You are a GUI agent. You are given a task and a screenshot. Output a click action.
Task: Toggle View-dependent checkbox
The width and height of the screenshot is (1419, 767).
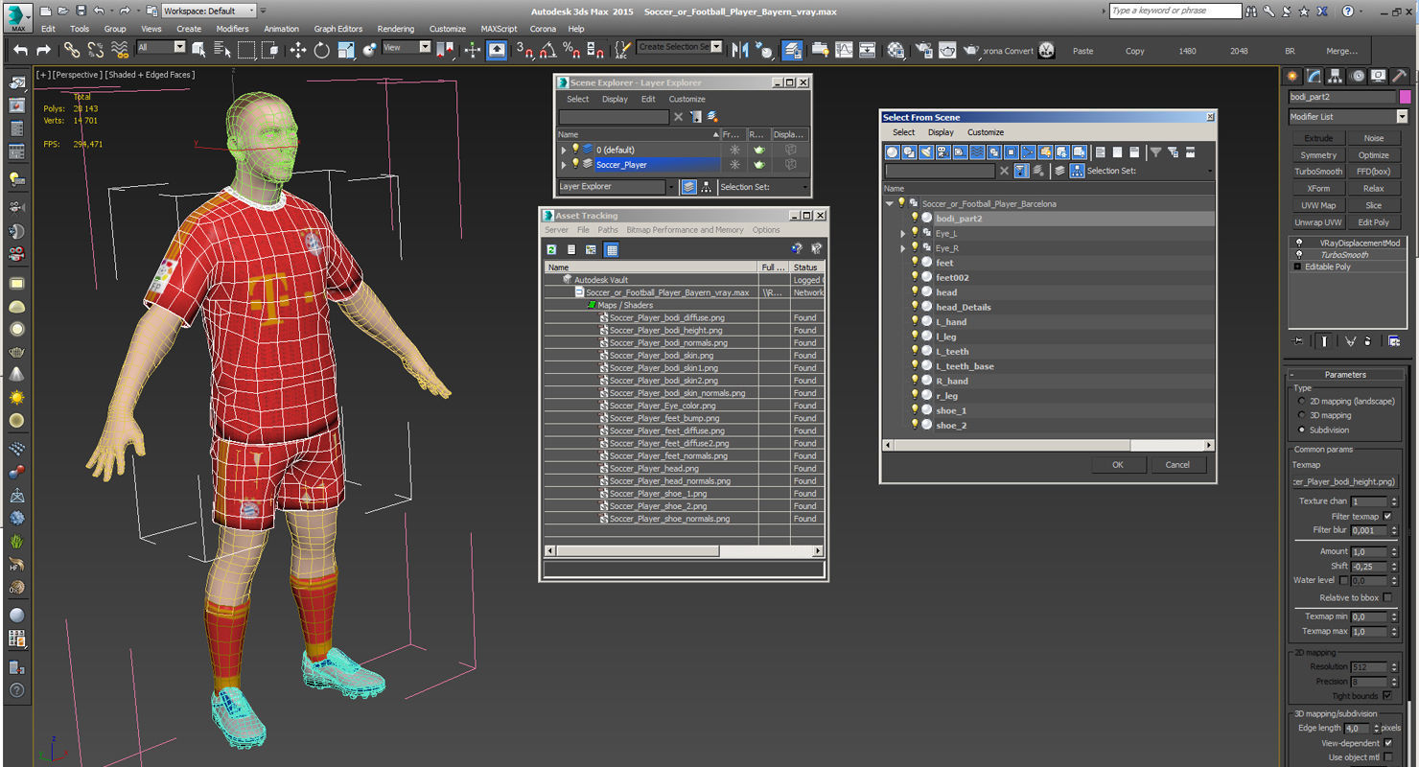pos(1387,743)
